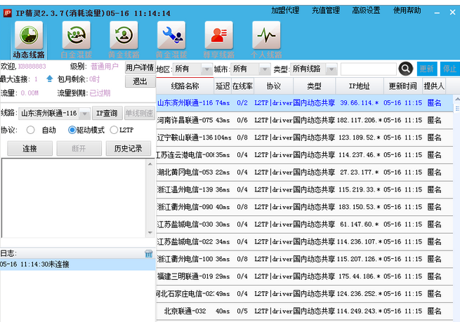
Task: Open the 线路 山东滨州联通-116 dropdown
Action: pos(84,114)
